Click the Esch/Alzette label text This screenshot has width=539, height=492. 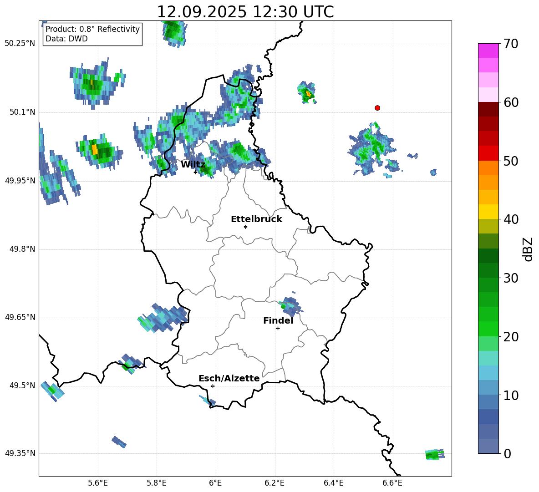pyautogui.click(x=229, y=378)
